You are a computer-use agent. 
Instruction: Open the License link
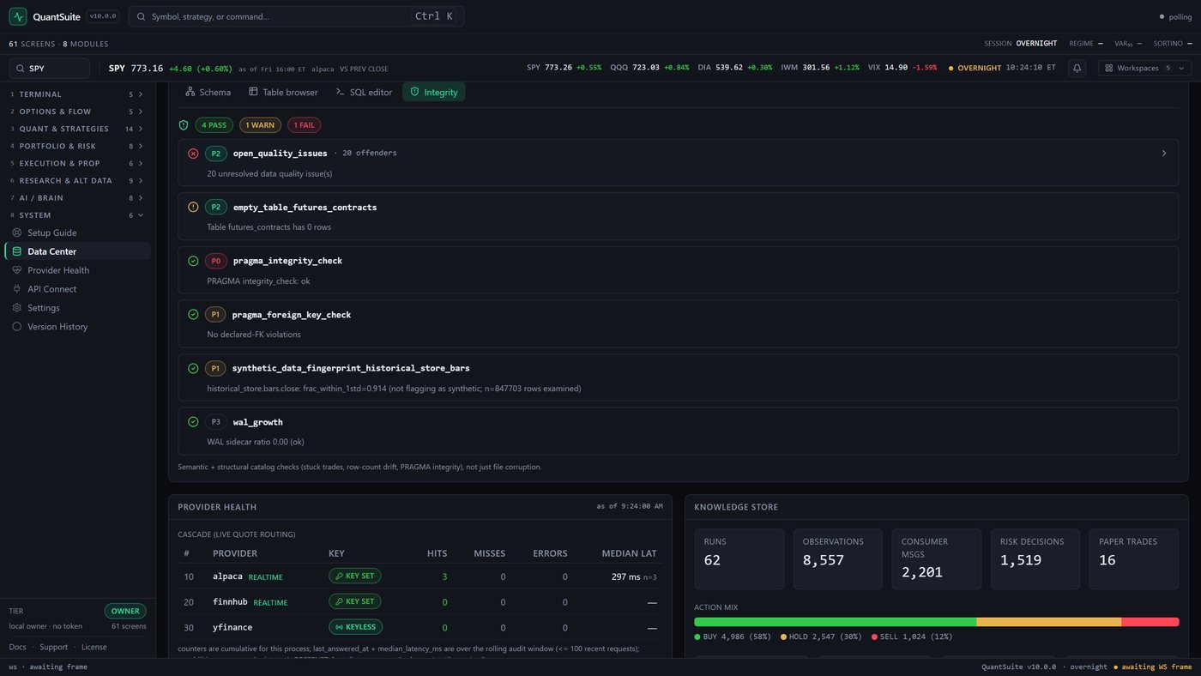[x=94, y=647]
